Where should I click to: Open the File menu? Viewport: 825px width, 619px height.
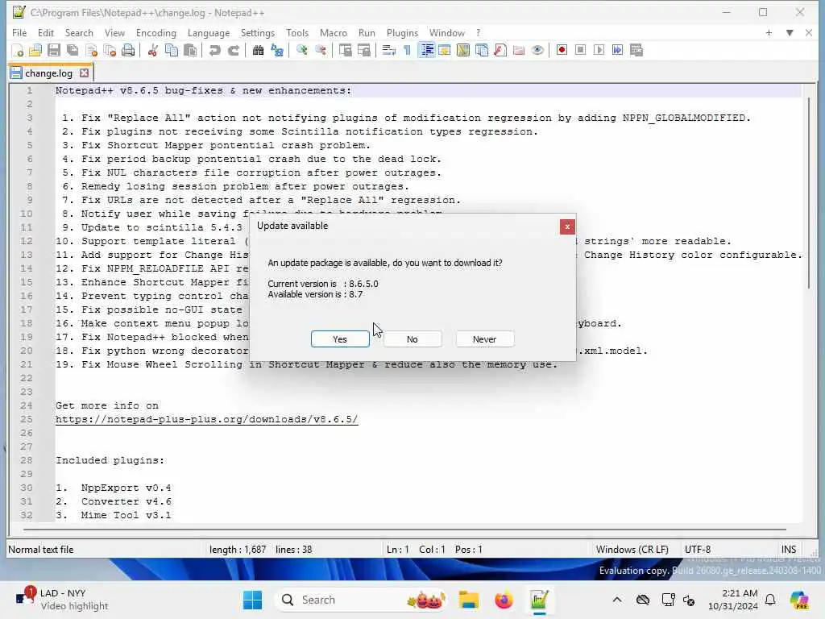pyautogui.click(x=19, y=32)
